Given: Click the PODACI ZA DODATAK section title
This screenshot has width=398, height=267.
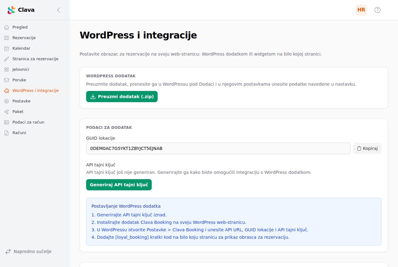Looking at the screenshot, I should (x=109, y=128).
